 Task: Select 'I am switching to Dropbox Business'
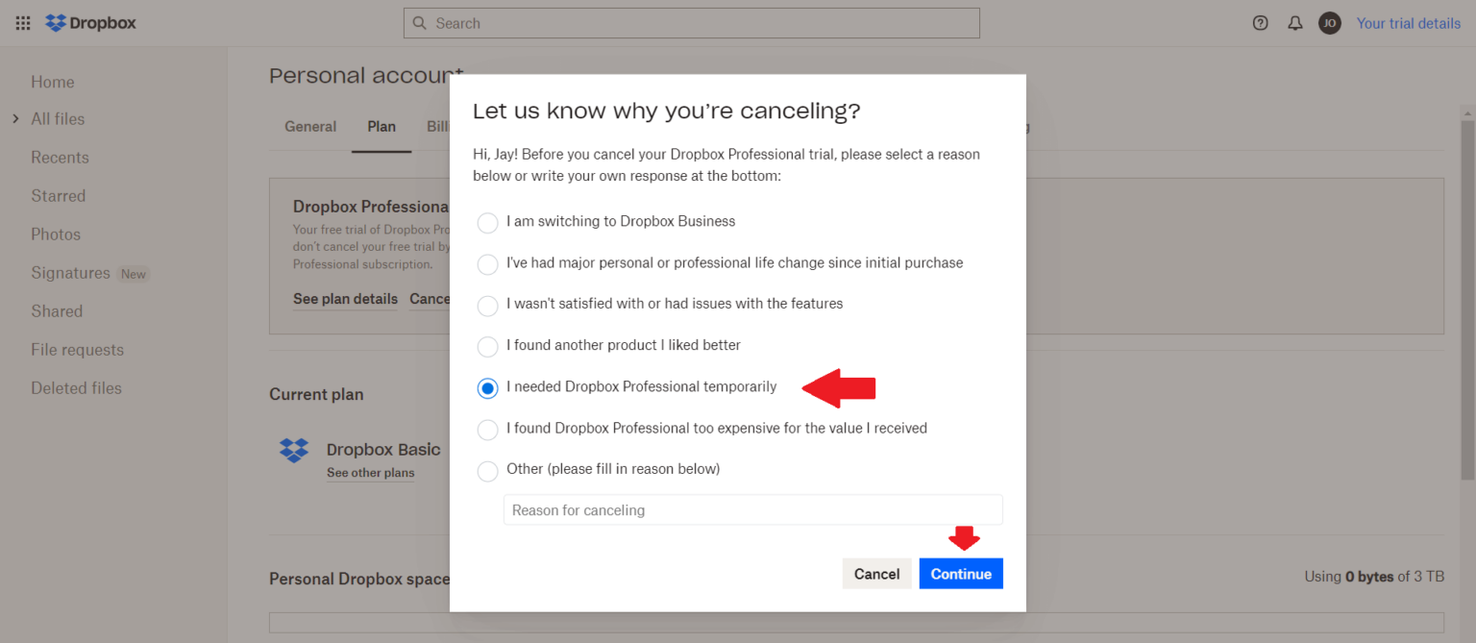pos(487,222)
